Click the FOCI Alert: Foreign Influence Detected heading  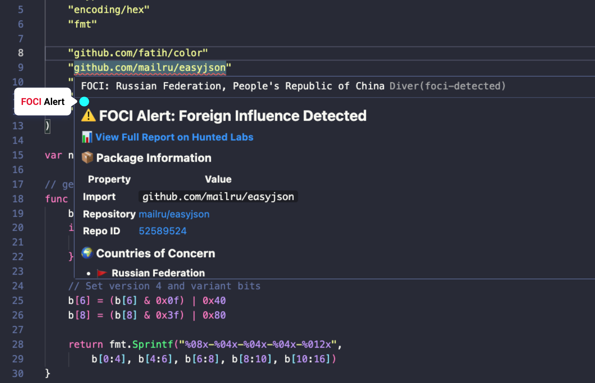pyautogui.click(x=233, y=116)
